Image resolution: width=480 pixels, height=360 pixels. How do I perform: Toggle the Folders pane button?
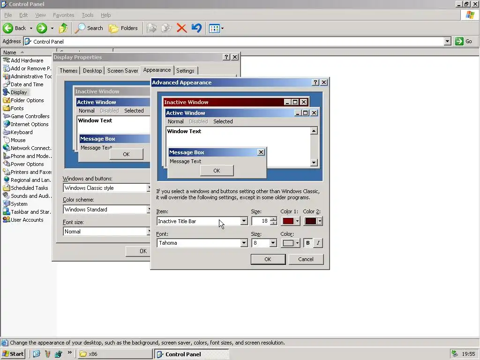(123, 28)
